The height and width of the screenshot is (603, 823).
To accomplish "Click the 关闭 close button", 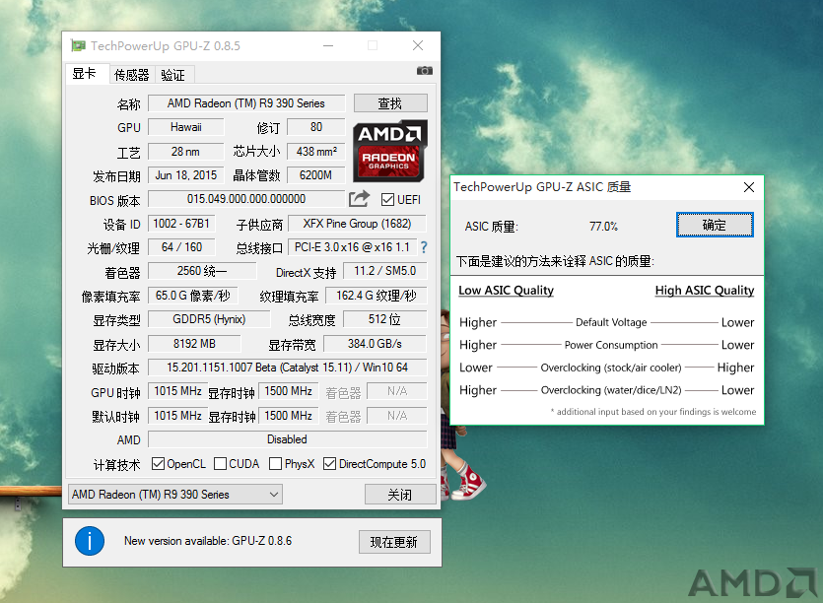I will [400, 495].
